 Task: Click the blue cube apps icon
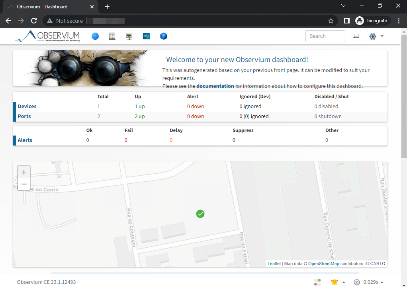163,36
